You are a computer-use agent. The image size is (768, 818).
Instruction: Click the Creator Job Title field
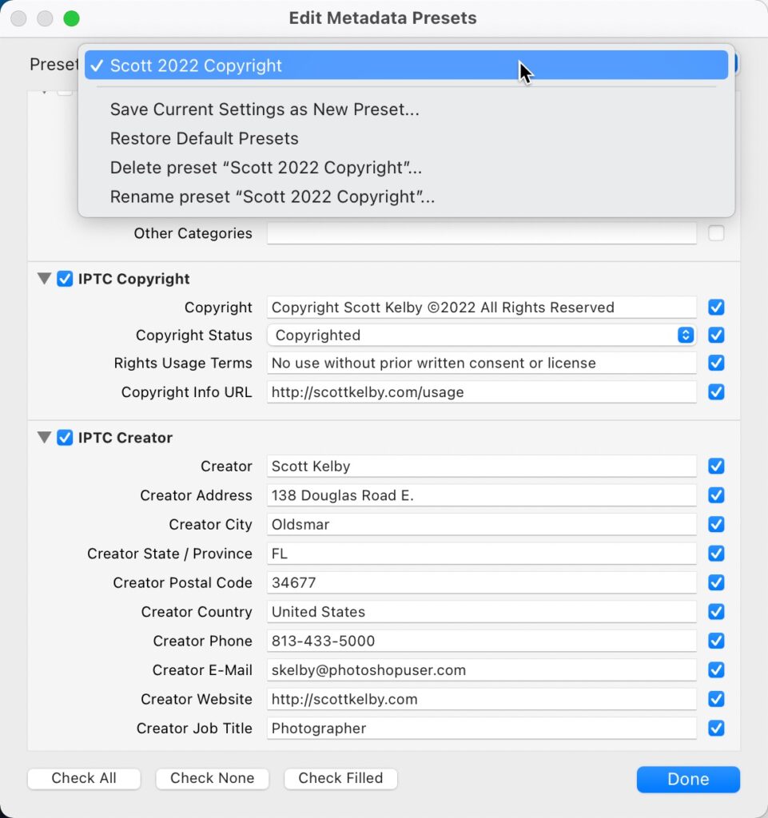(482, 728)
